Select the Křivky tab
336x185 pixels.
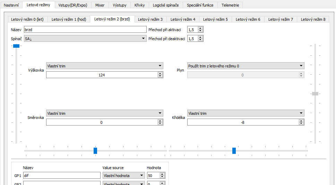140,5
